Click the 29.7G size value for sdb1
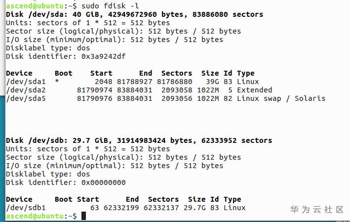 point(196,208)
